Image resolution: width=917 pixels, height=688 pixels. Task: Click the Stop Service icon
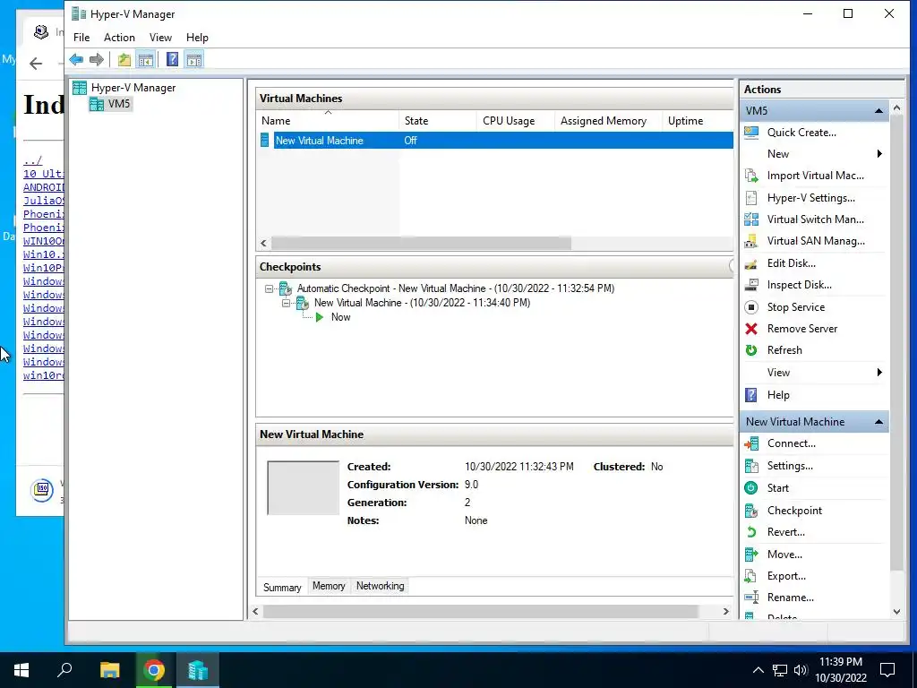tap(751, 307)
